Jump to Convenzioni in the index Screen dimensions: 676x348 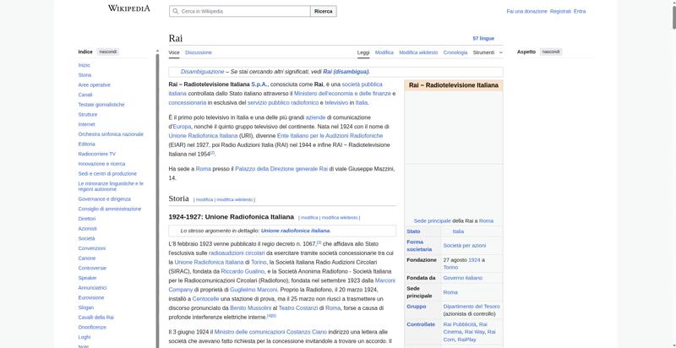click(92, 248)
